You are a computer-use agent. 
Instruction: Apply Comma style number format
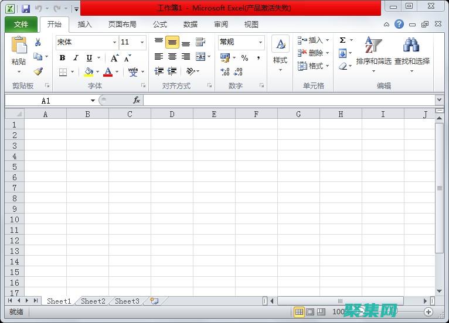click(258, 58)
